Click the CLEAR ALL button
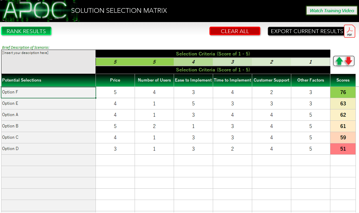Viewport: 359px width, 213px height. pyautogui.click(x=235, y=31)
